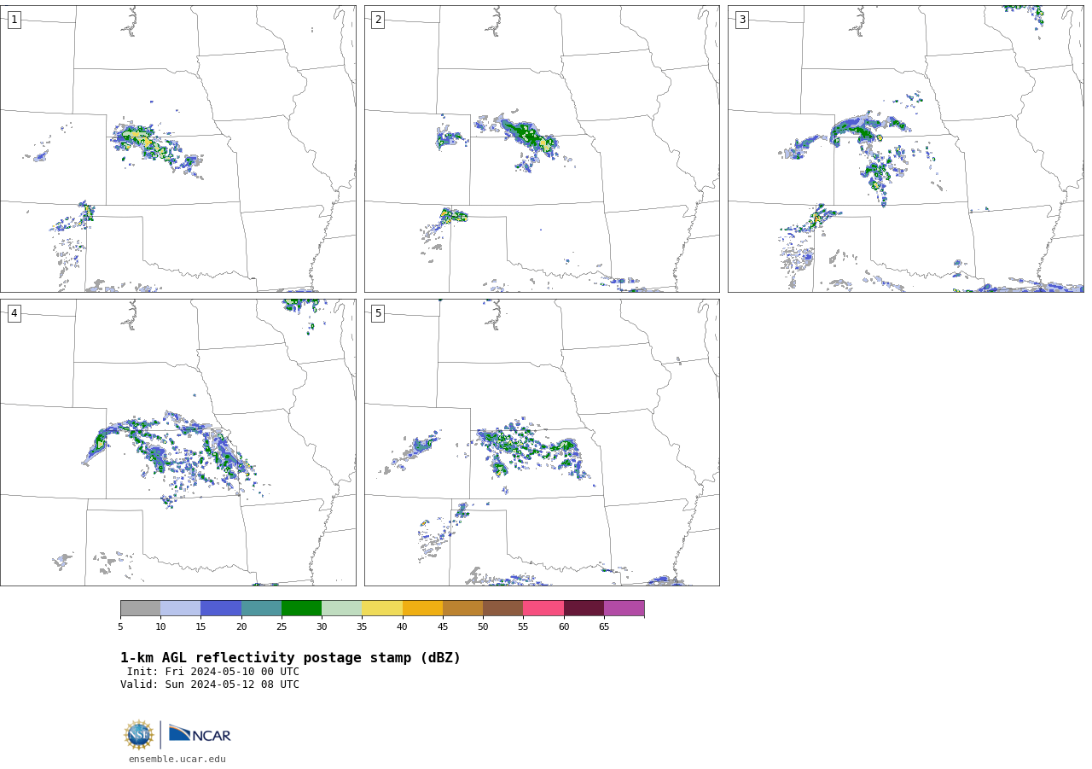1092x769 pixels.
Task: Click the Valid: Sun 2024-05-12 08 UTC text
Action: pyautogui.click(x=210, y=685)
